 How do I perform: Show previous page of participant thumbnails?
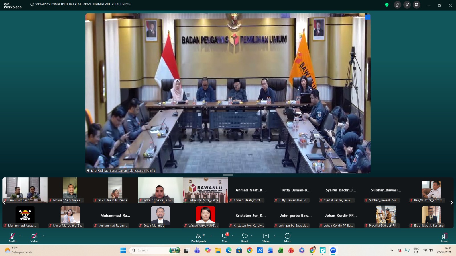[4, 203]
